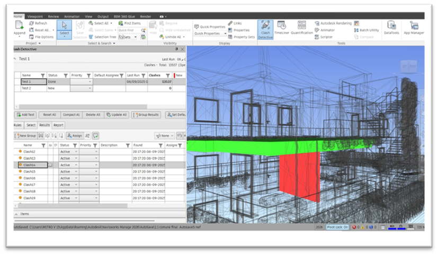Open the Report tab in Clash Detective

click(x=58, y=125)
